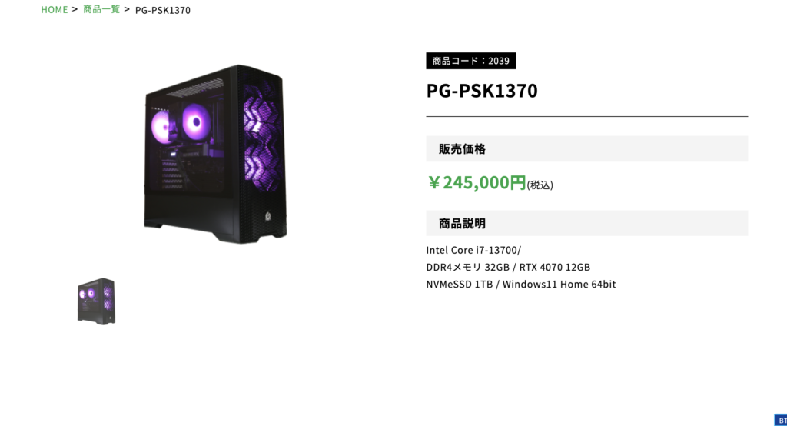Image resolution: width=787 pixels, height=426 pixels.
Task: Click the 商品コード：2039 badge
Action: (x=471, y=61)
